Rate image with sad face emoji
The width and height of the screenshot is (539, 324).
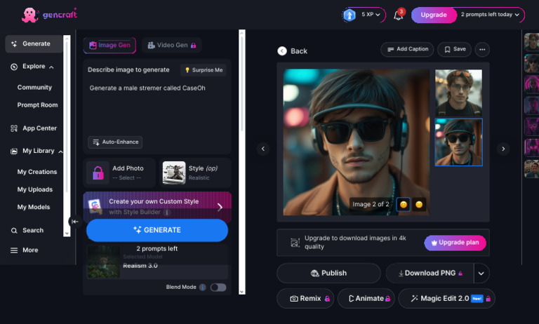(419, 205)
